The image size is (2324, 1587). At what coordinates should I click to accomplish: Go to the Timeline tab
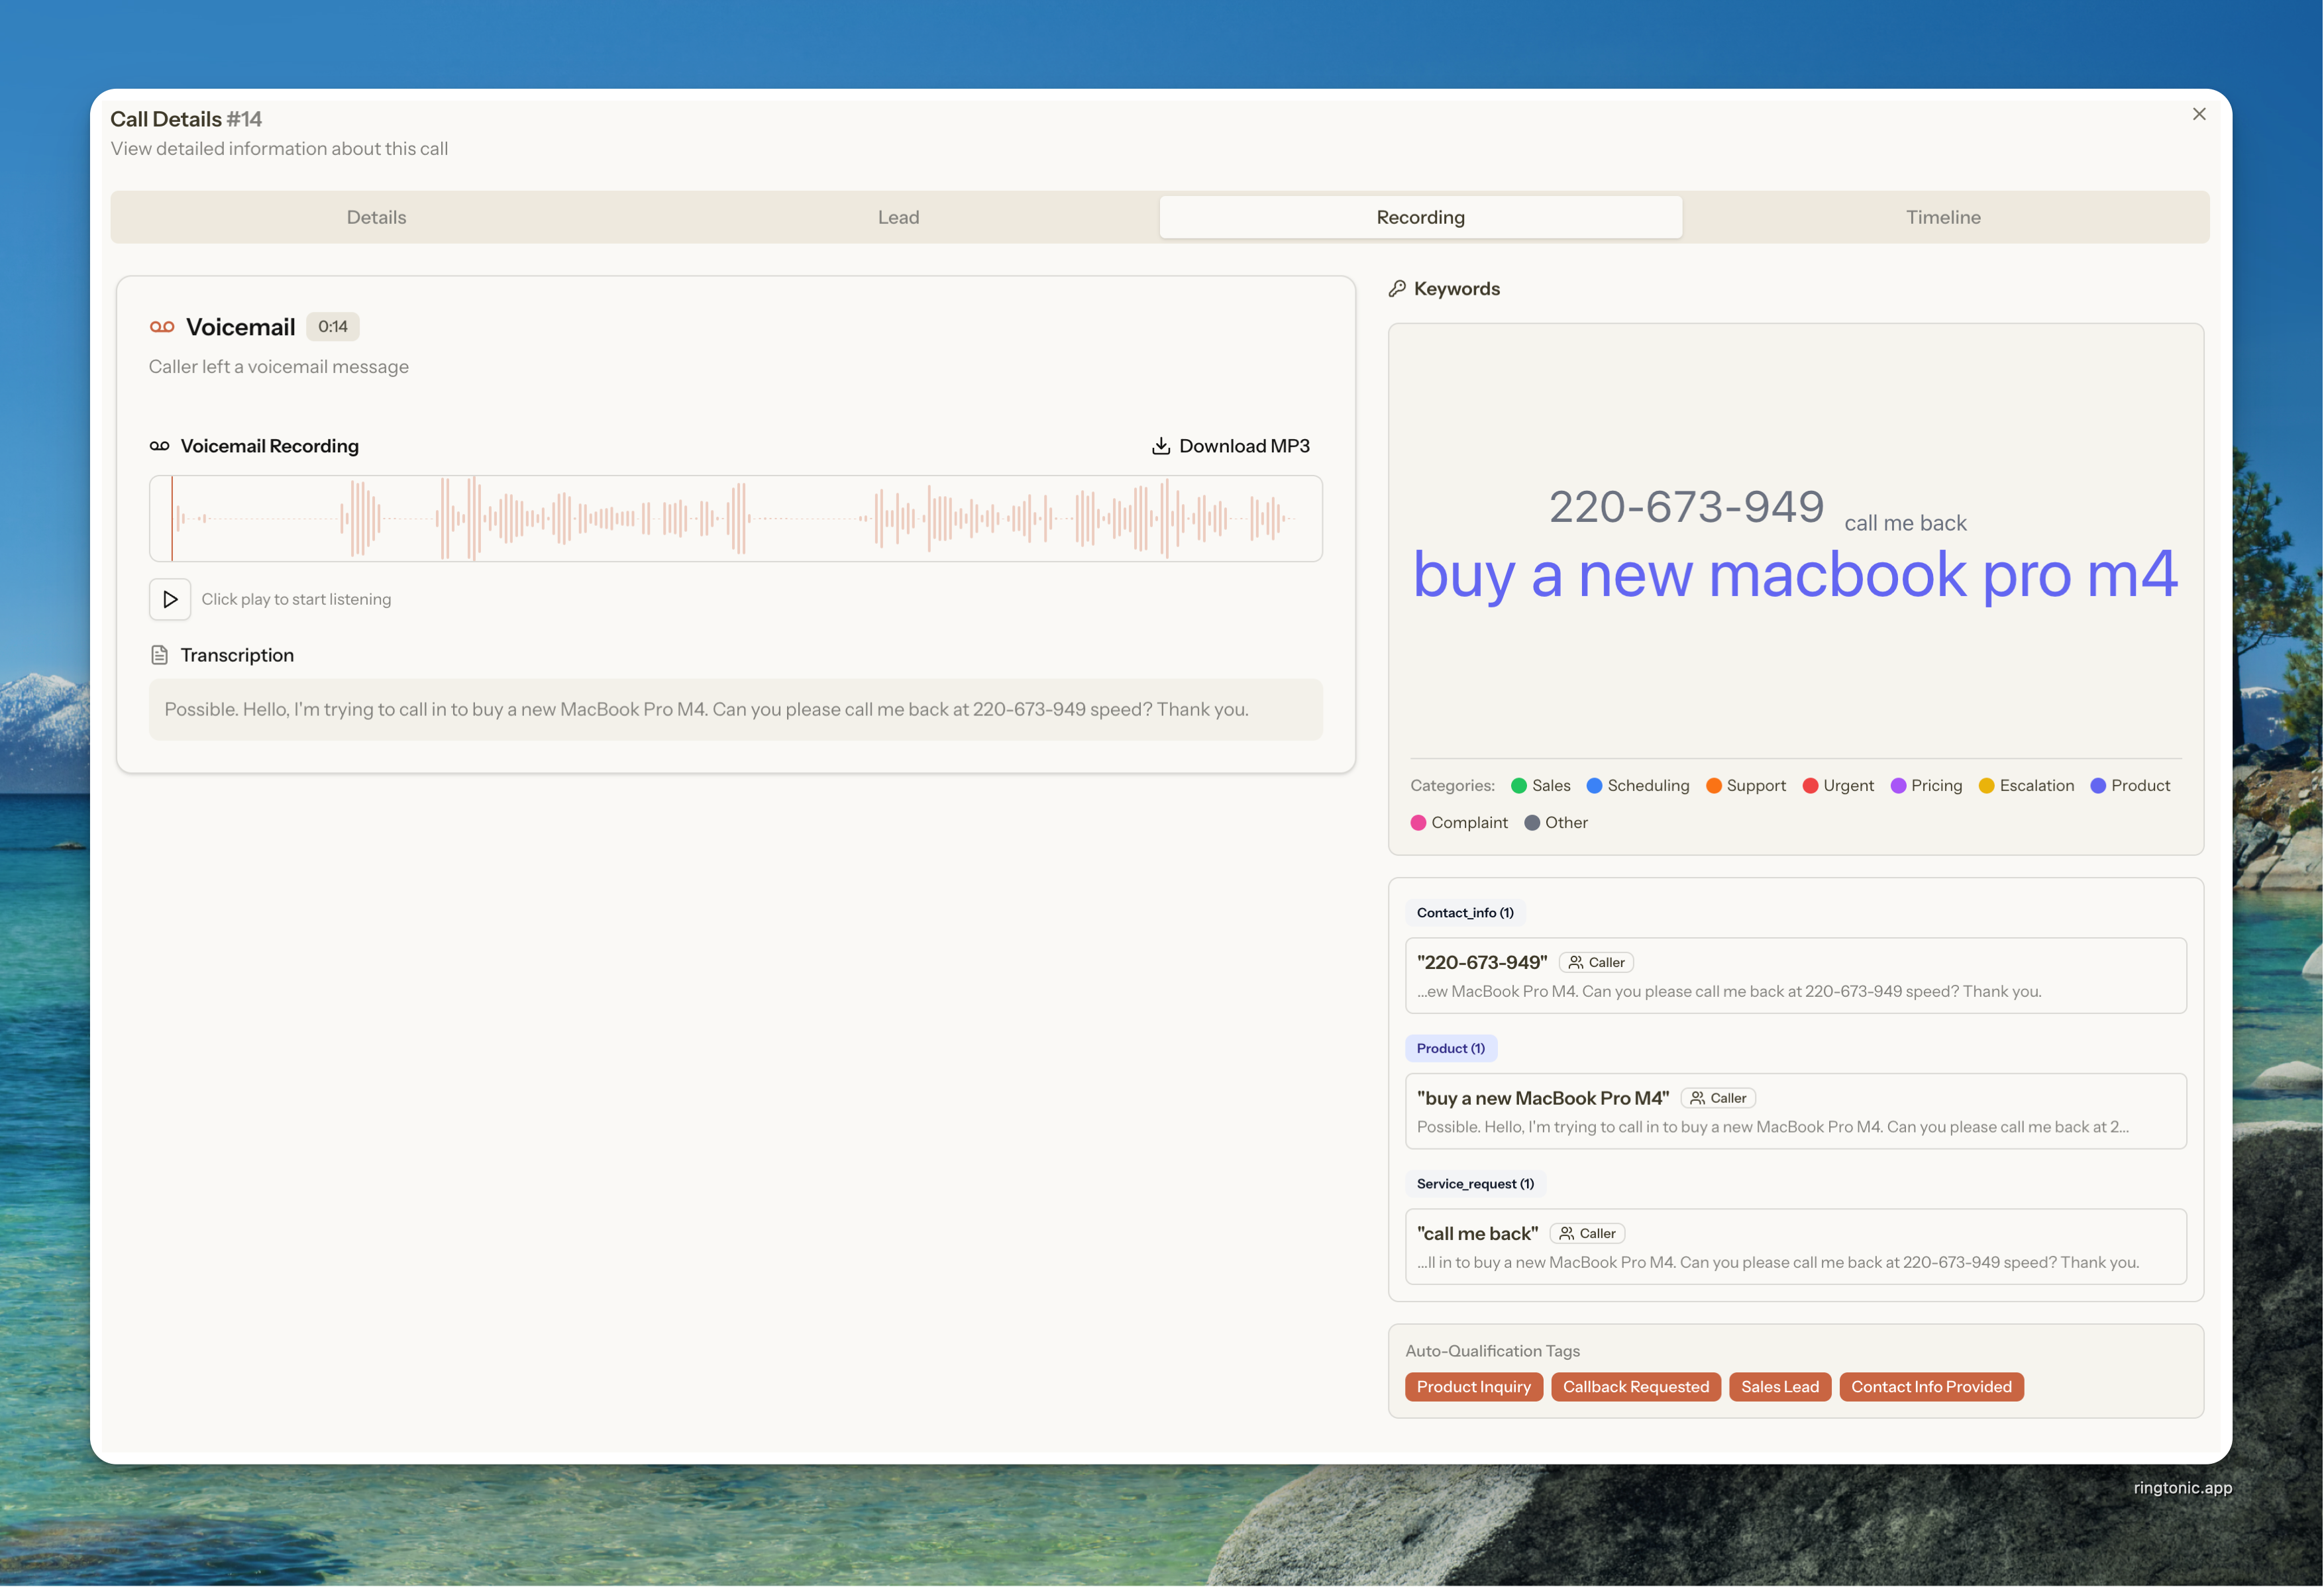tap(1942, 217)
